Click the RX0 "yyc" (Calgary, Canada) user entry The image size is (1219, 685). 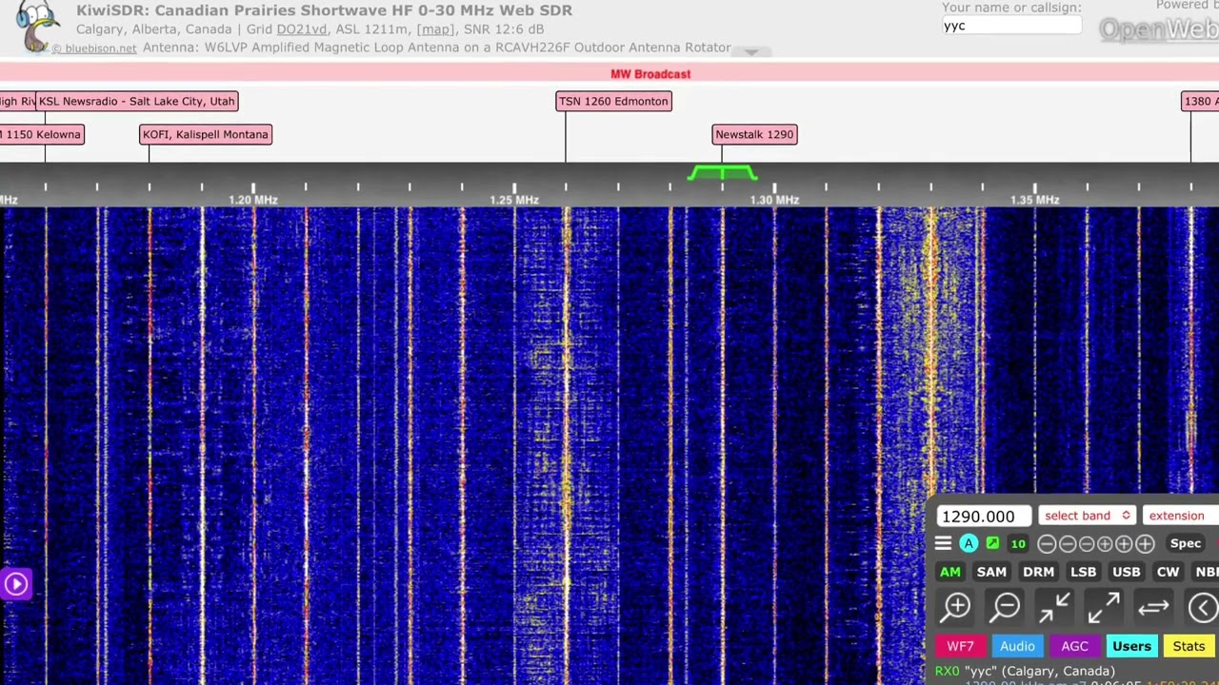click(1025, 671)
